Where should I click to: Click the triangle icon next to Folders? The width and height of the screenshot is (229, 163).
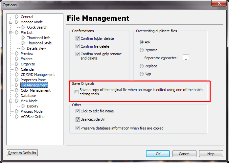click(x=17, y=59)
